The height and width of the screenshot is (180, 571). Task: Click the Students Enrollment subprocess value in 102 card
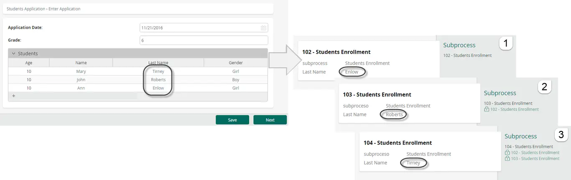tap(367, 63)
